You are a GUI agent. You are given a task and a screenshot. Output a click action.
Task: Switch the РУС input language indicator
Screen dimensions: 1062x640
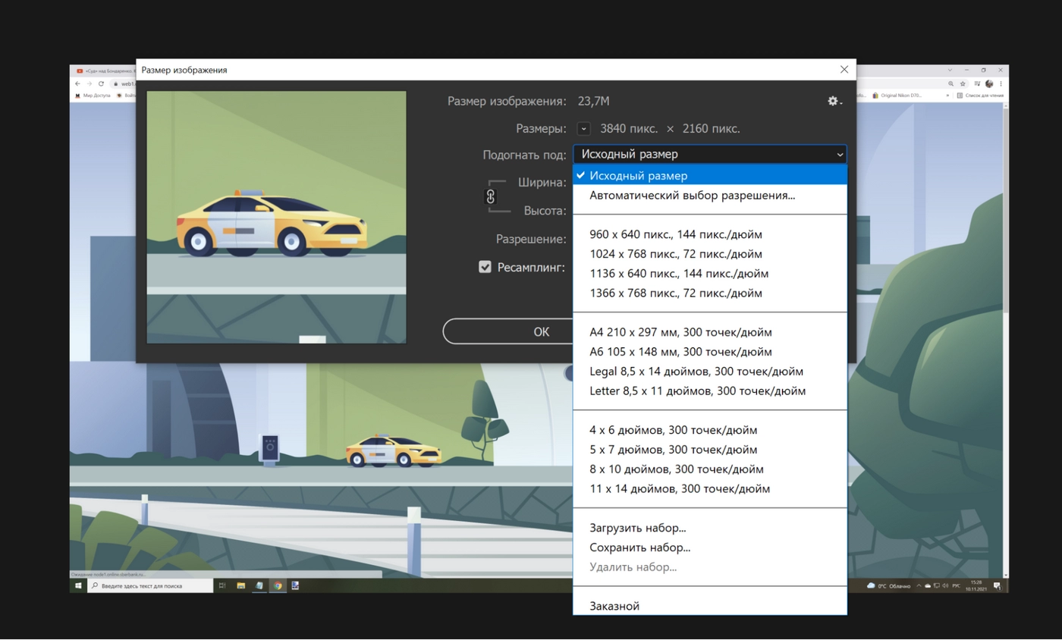pos(956,586)
